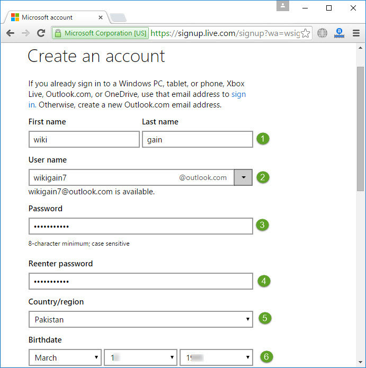Click the Reenter password field
Screen dimensions: 366x368
coord(141,281)
